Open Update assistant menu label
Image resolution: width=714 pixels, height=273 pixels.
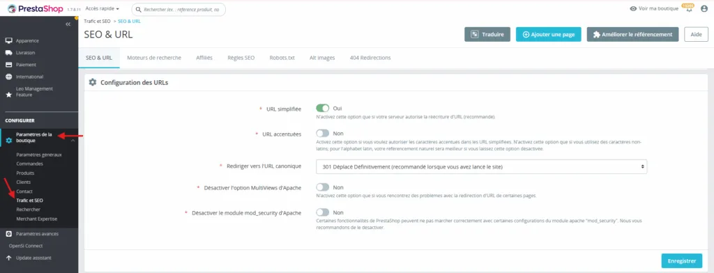[33, 258]
